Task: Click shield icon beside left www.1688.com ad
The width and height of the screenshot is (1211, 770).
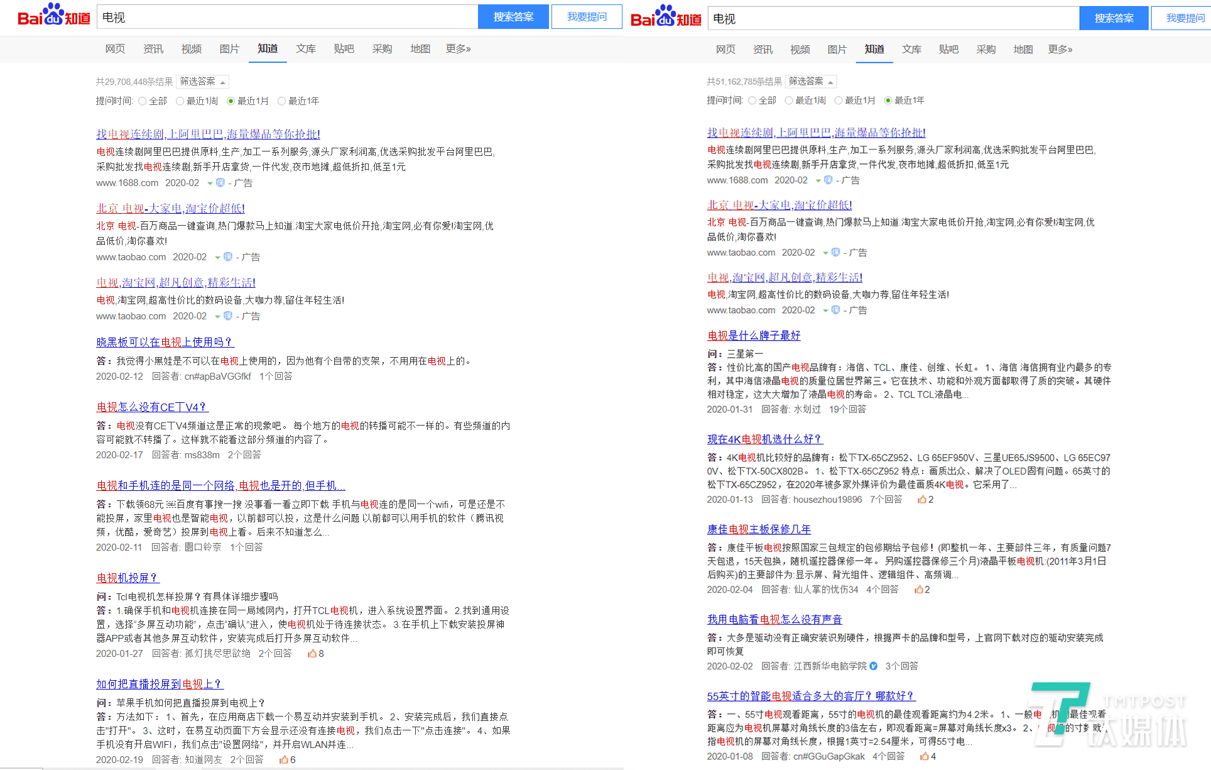Action: pyautogui.click(x=220, y=183)
